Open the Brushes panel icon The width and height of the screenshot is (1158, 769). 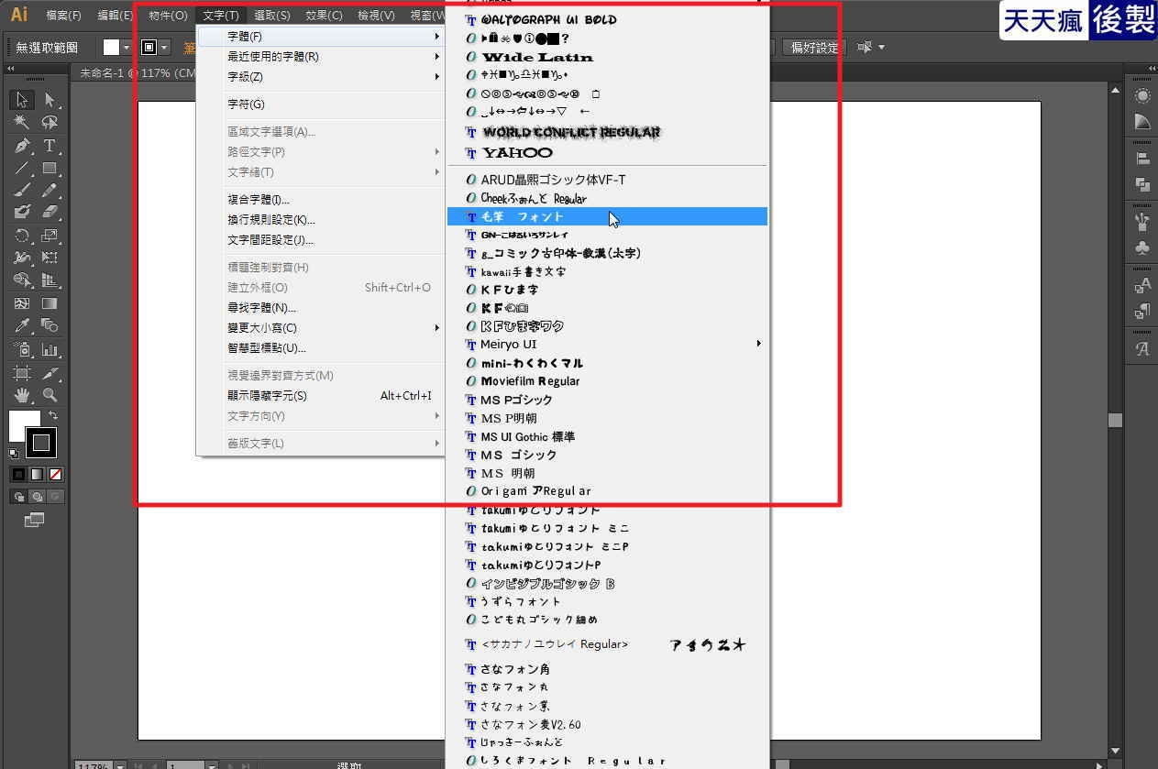(1142, 221)
